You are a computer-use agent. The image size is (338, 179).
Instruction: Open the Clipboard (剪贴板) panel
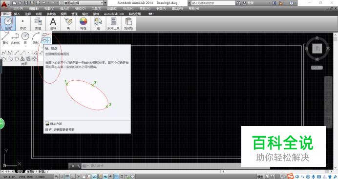(128, 23)
